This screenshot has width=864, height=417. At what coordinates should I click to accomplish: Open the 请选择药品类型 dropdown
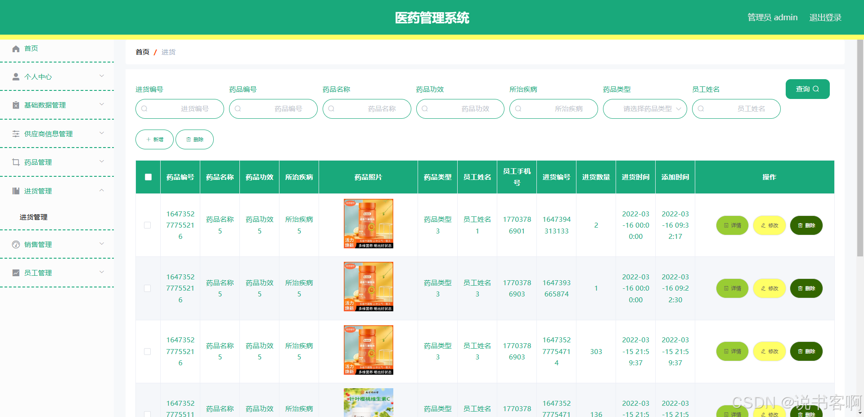click(645, 108)
